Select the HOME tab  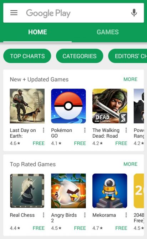[37, 32]
